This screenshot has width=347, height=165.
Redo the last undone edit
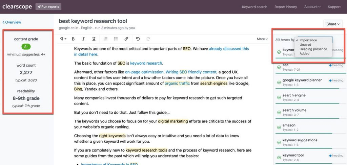[148, 39]
